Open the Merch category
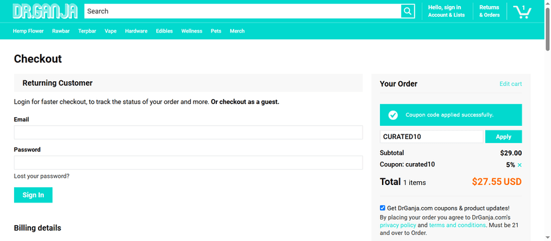 [237, 31]
